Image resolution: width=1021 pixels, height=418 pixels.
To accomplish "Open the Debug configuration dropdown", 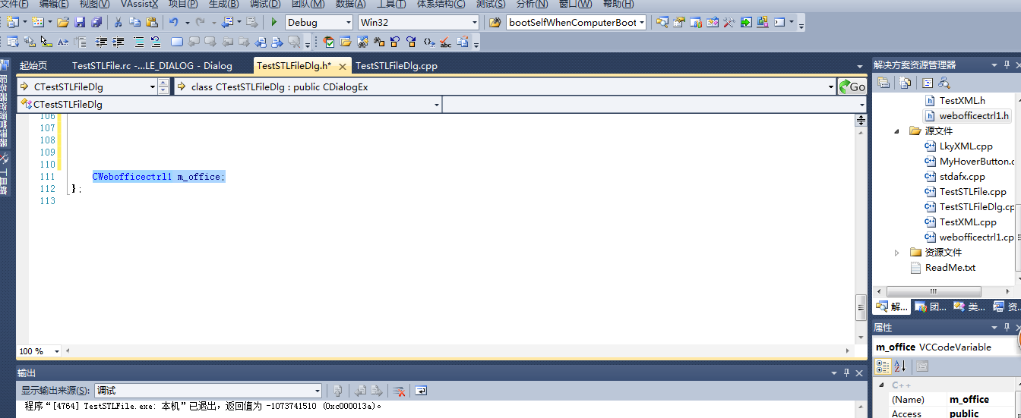I will 348,23.
